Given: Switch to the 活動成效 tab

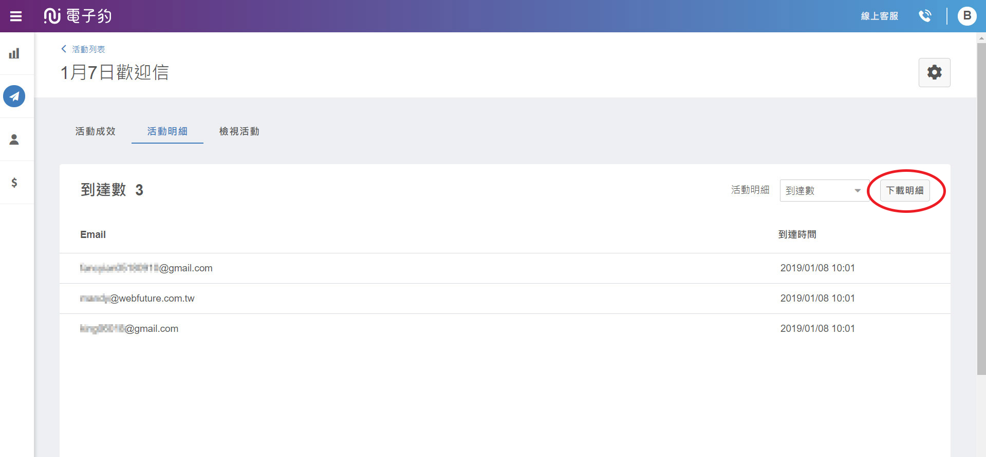Looking at the screenshot, I should point(96,131).
